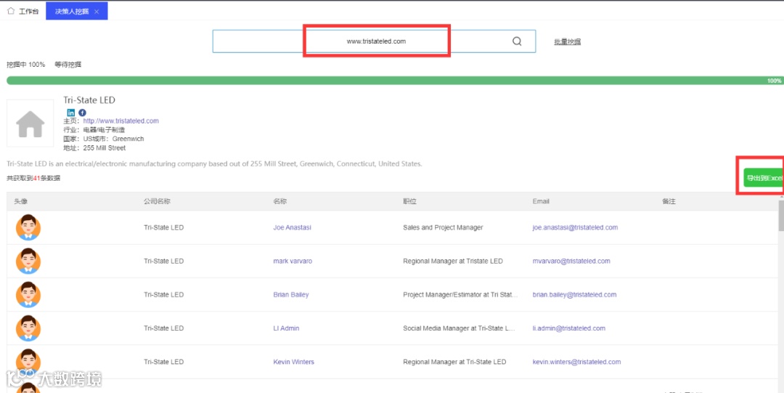Click the 名称 column header
The image size is (784, 393).
point(280,201)
